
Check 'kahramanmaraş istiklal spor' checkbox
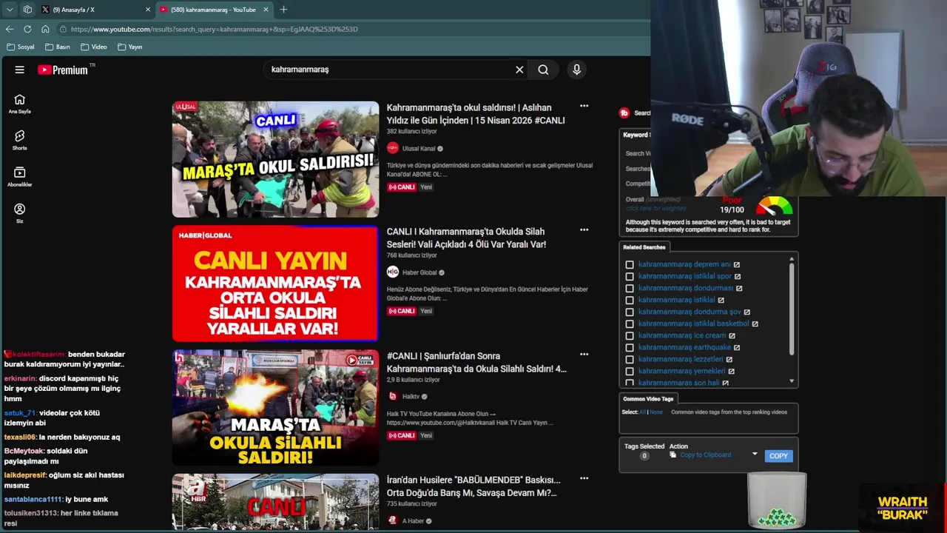[x=630, y=276]
